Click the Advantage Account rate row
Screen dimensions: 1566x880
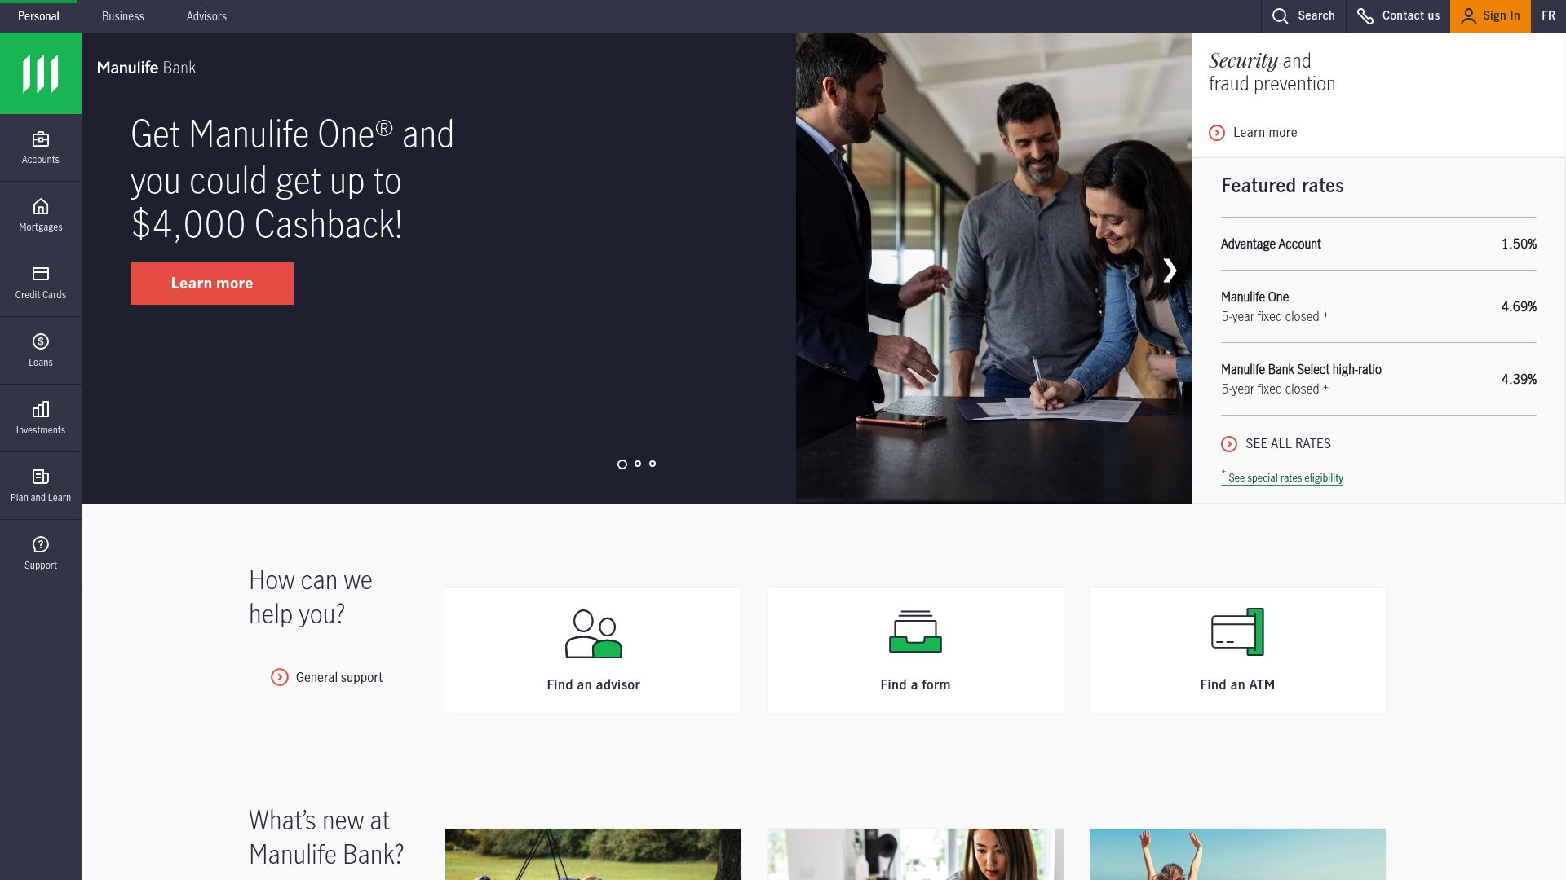click(1378, 244)
